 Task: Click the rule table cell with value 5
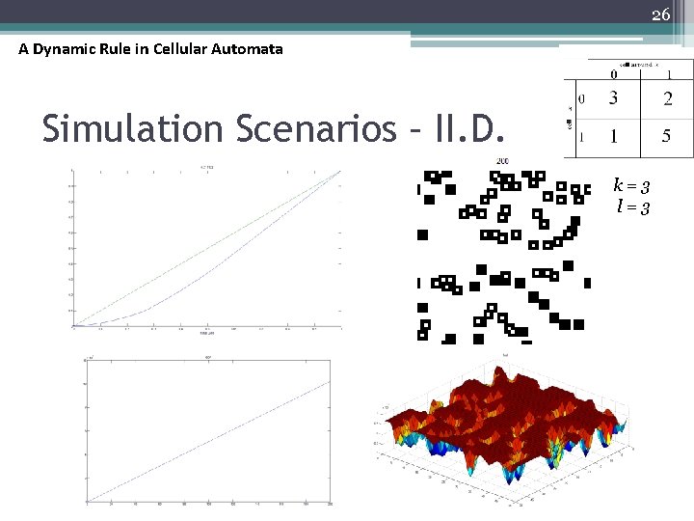[x=666, y=136]
